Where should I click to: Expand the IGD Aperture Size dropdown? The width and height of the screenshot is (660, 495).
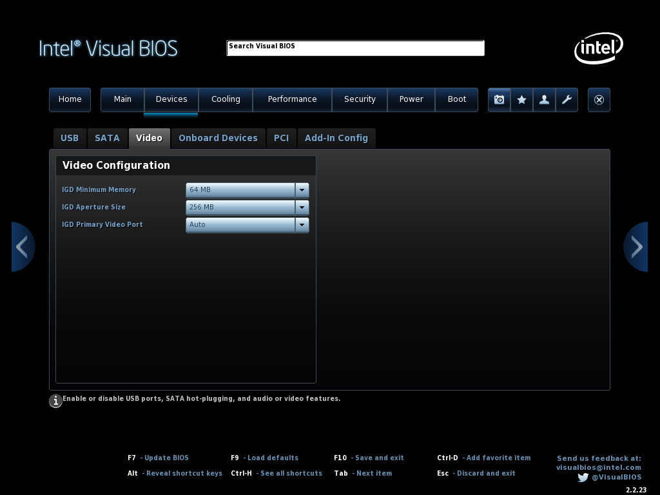coord(302,208)
